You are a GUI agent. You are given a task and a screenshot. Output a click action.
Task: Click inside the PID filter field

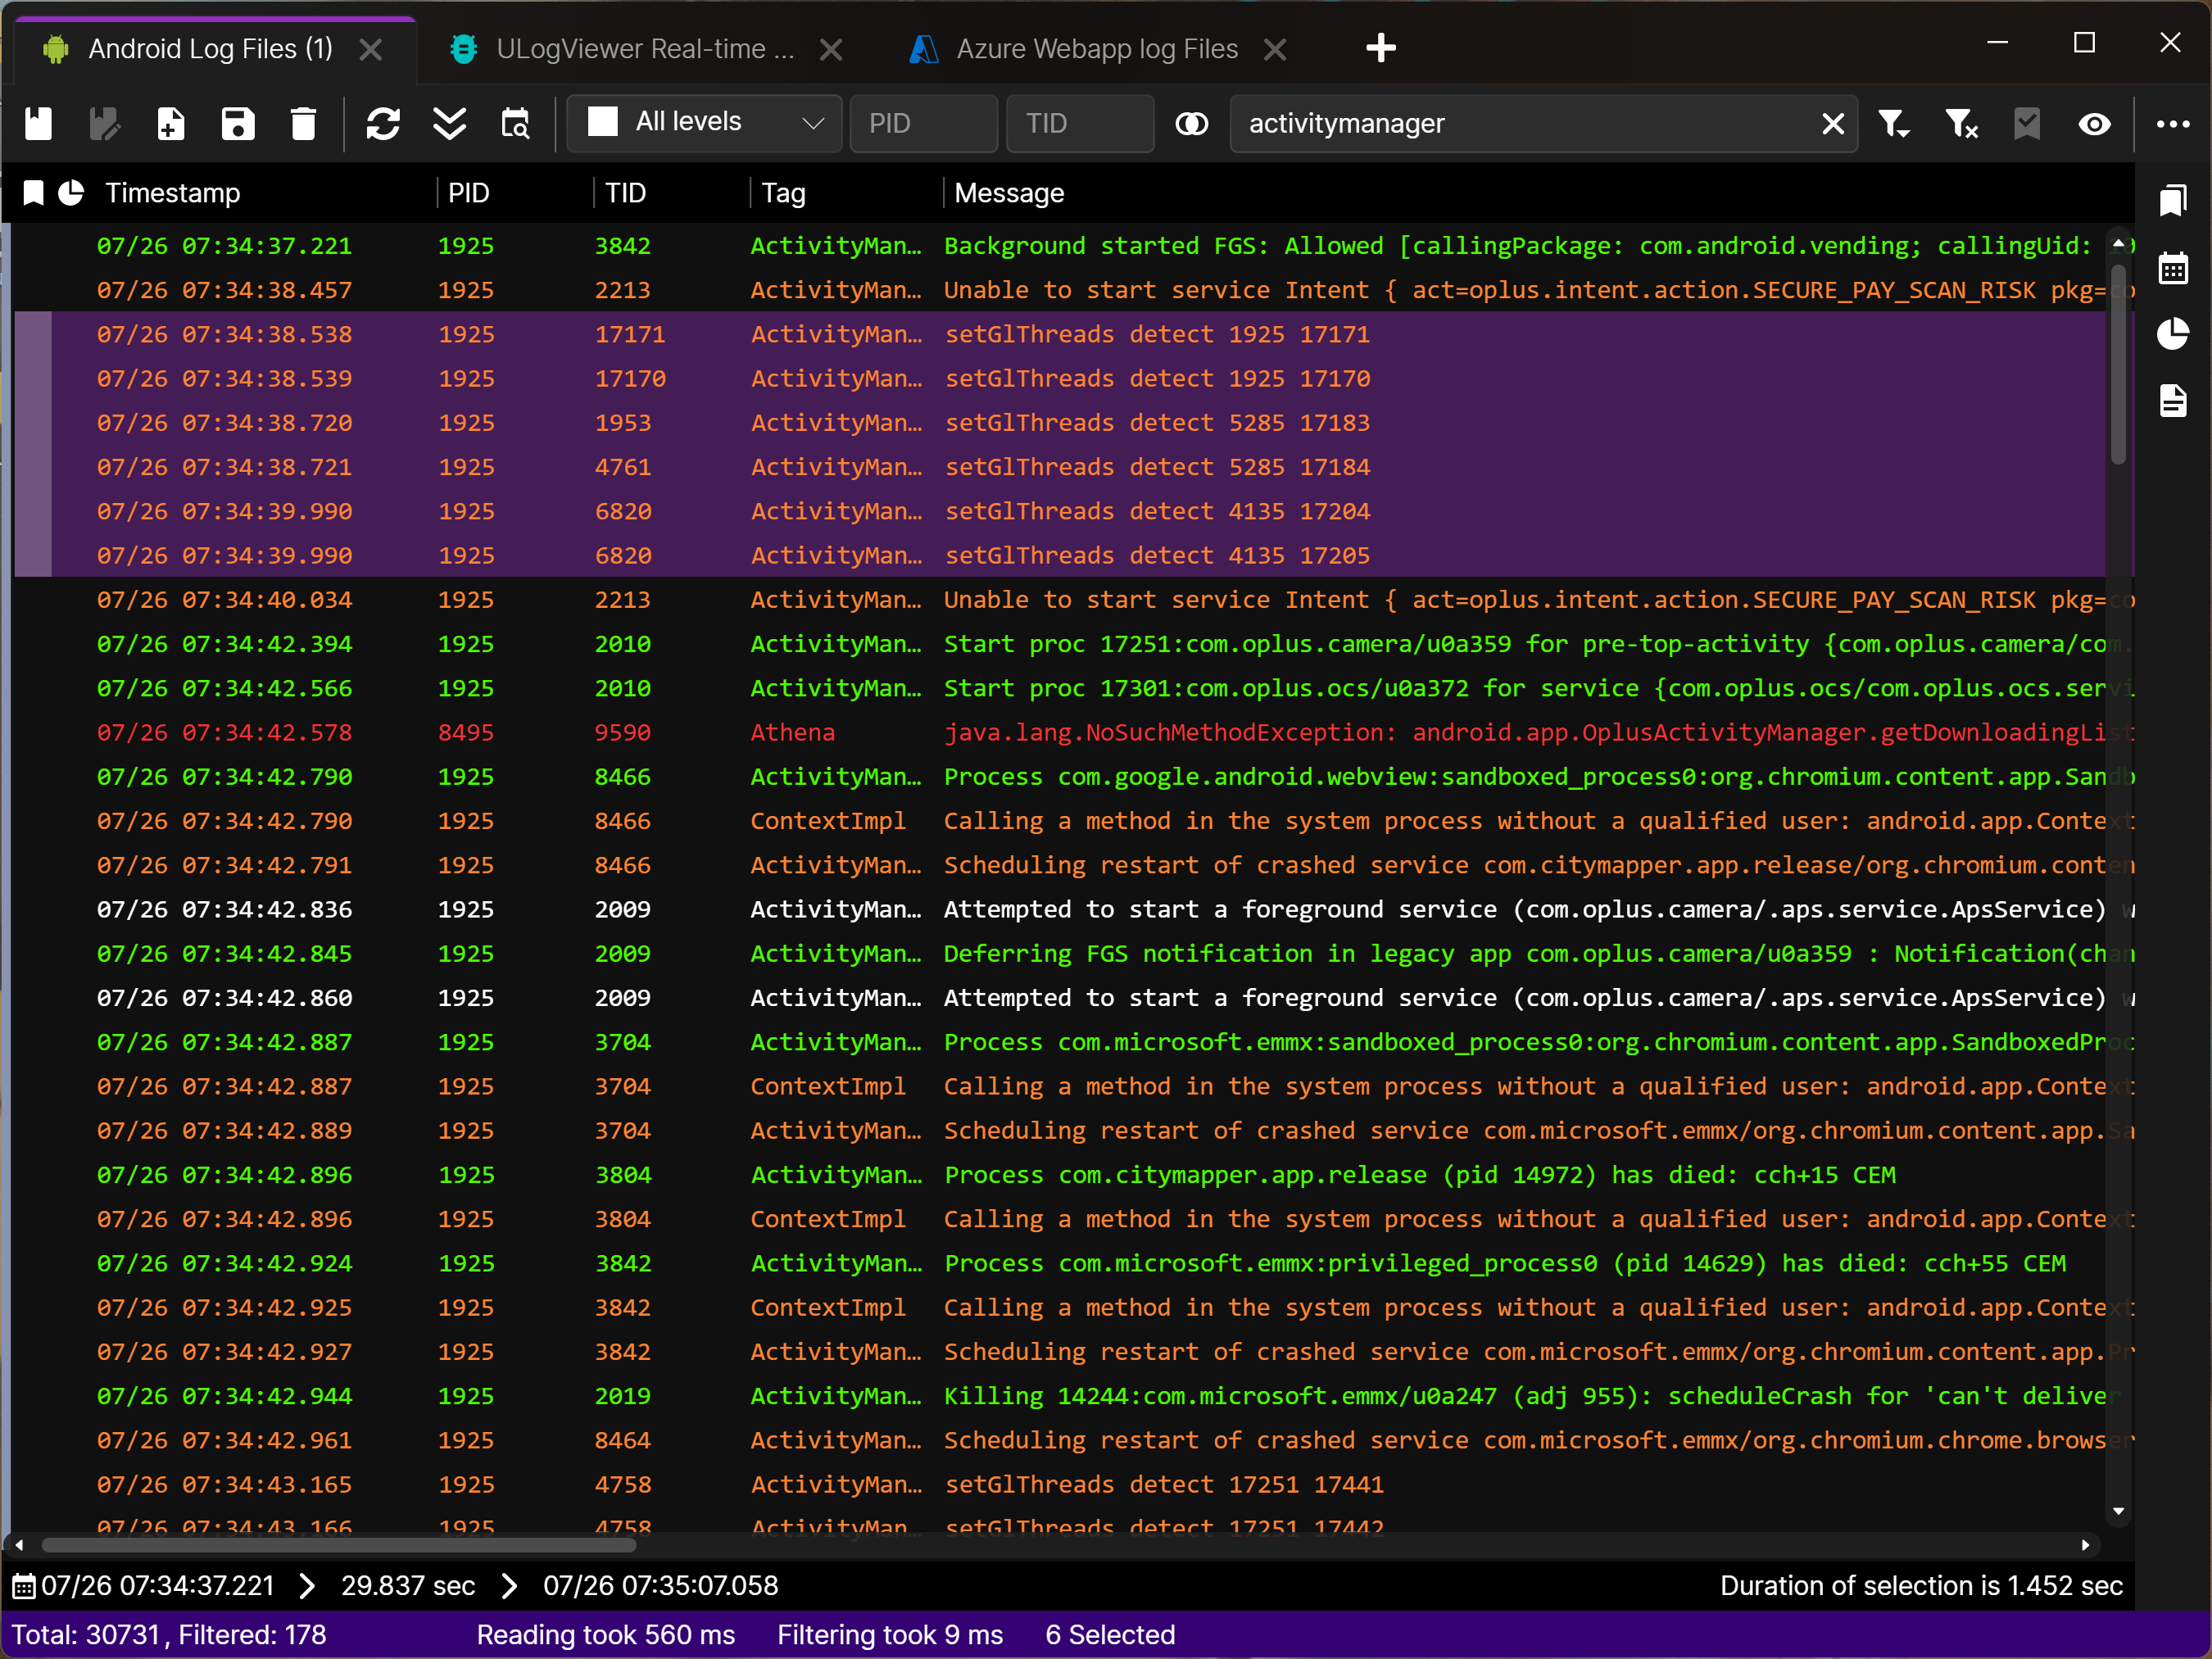[922, 124]
